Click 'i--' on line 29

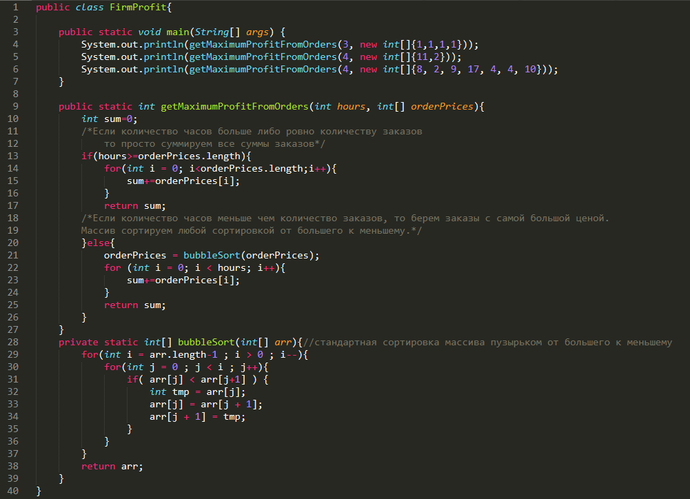[x=289, y=355]
